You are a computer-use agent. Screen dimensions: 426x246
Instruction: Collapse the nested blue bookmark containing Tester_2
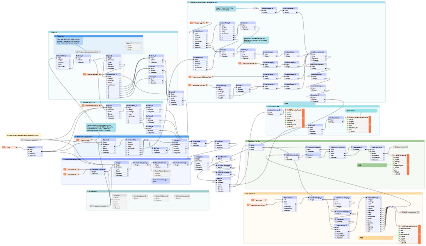coord(54,36)
